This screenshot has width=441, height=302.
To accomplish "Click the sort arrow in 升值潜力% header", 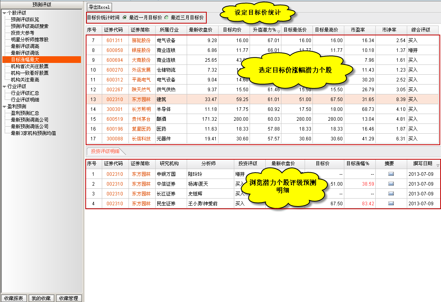I will click(279, 31).
